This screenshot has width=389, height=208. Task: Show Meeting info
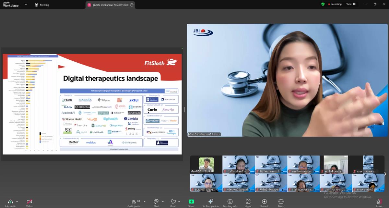[x=230, y=203]
